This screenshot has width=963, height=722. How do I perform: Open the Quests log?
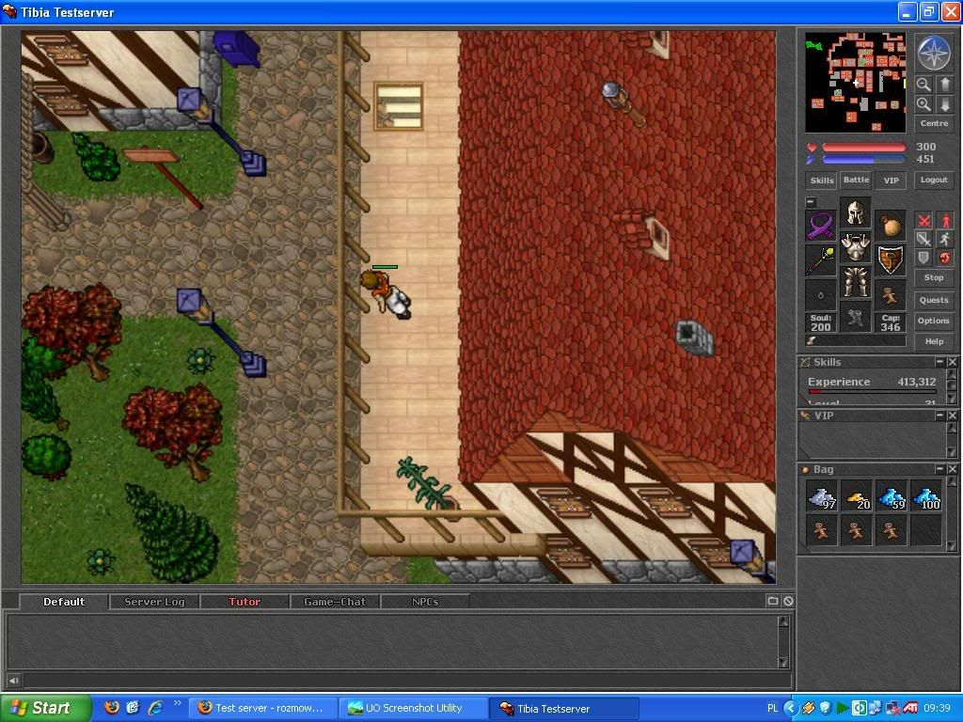click(934, 300)
